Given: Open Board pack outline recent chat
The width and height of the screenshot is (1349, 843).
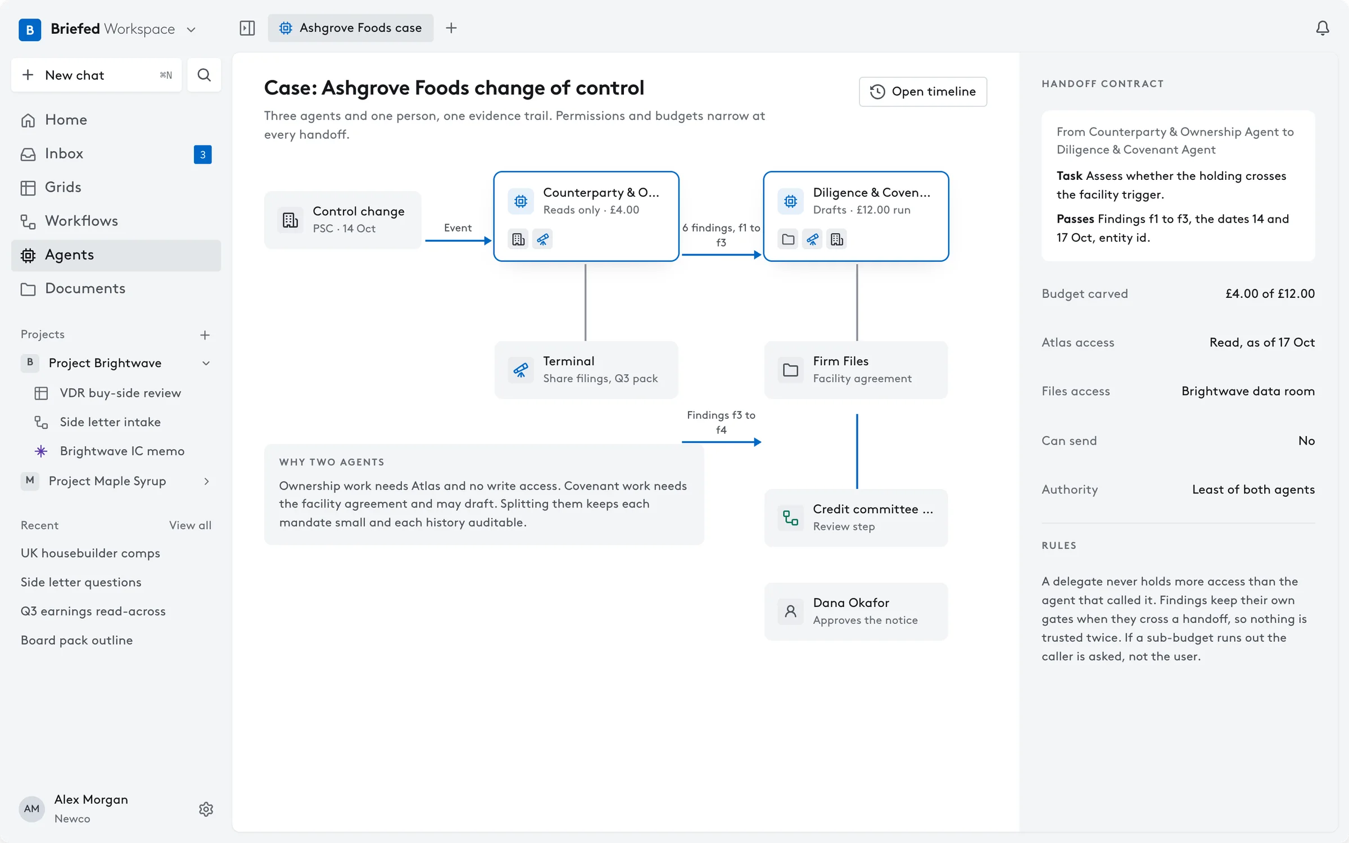Looking at the screenshot, I should (x=77, y=641).
